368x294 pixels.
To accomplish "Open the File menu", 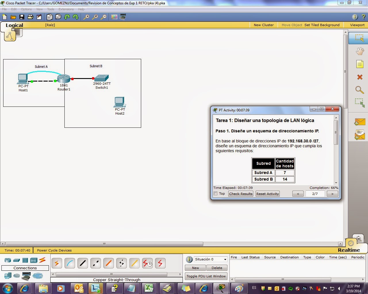I will pyautogui.click(x=4, y=9).
